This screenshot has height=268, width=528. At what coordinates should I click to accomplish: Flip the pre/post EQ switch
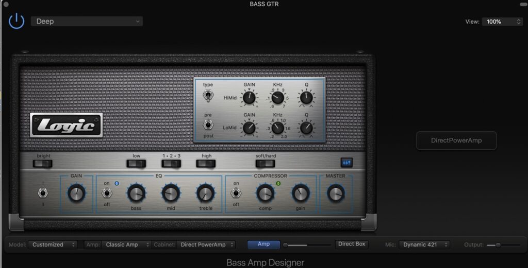point(208,125)
